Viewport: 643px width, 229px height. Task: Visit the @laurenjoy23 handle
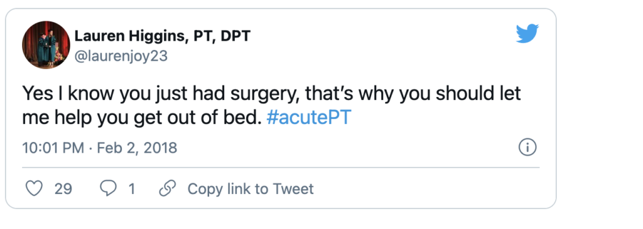point(121,56)
